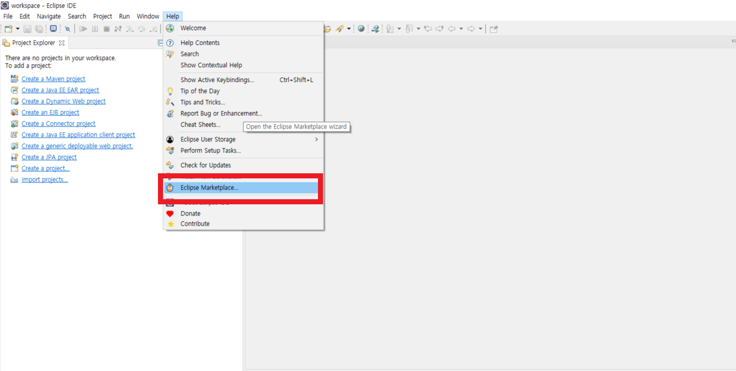Choose Tip of the Day

243,91
